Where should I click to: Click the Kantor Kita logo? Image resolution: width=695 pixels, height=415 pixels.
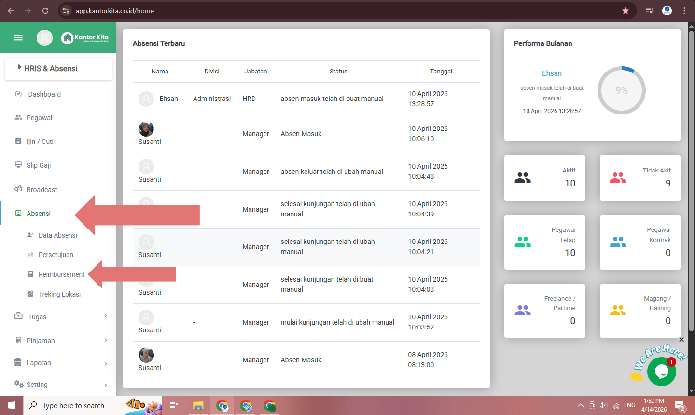click(x=85, y=38)
